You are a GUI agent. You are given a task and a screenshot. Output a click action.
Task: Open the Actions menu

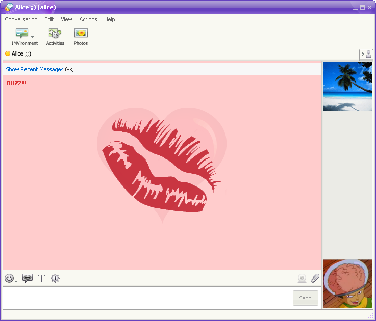(x=88, y=19)
